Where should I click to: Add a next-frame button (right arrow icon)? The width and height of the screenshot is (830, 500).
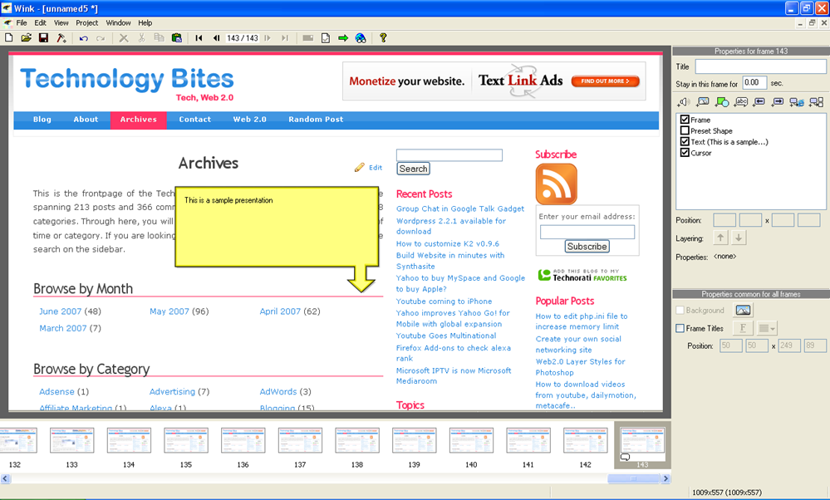[x=778, y=101]
